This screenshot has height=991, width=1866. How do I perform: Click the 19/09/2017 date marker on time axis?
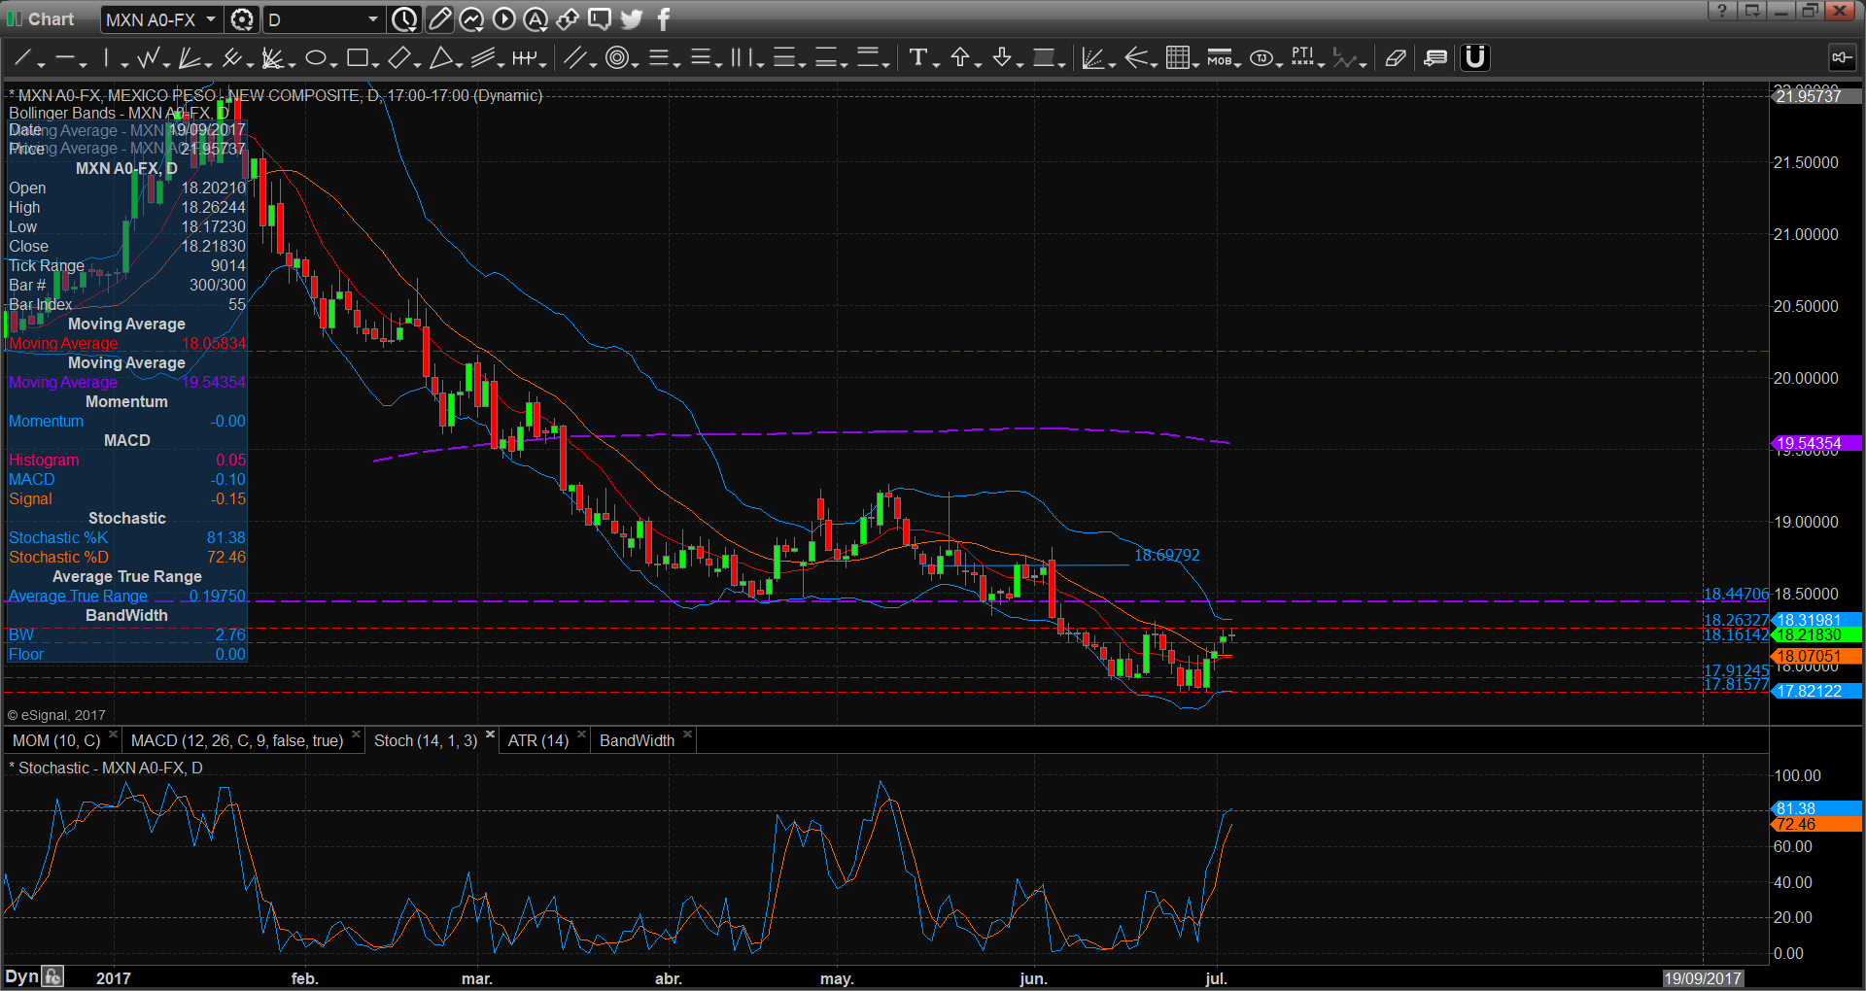(1702, 978)
